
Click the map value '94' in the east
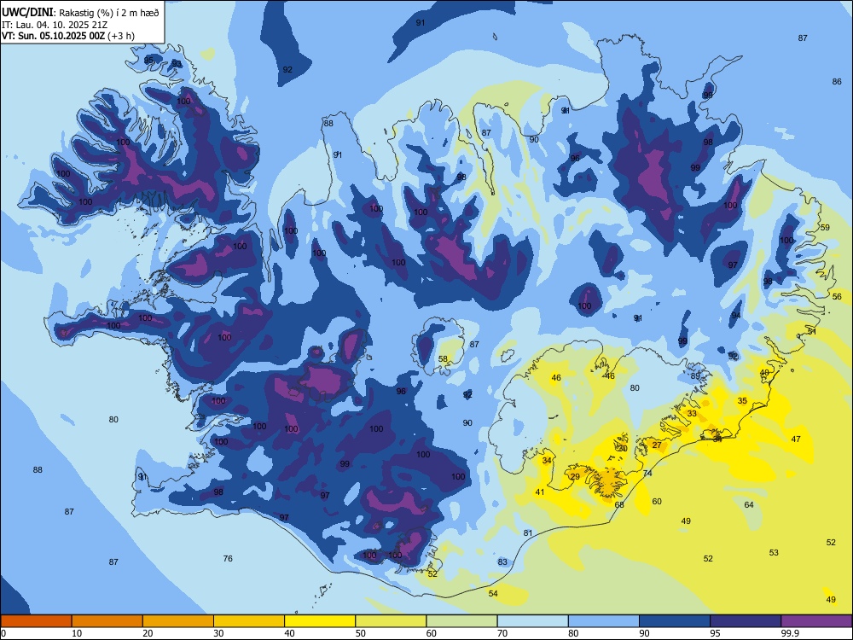[x=736, y=316]
